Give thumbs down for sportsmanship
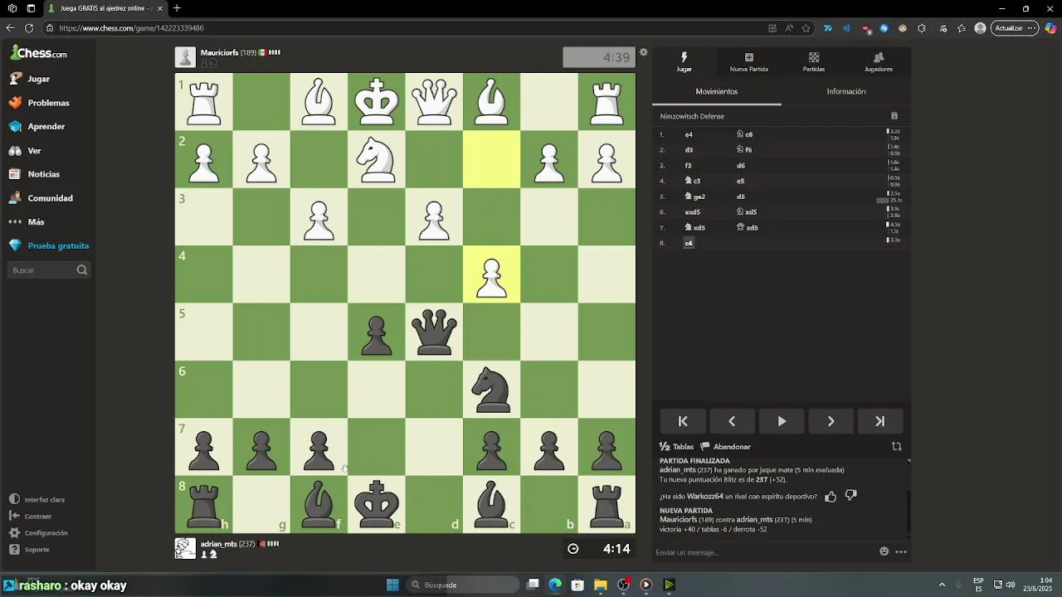Viewport: 1062px width, 597px height. click(x=850, y=496)
